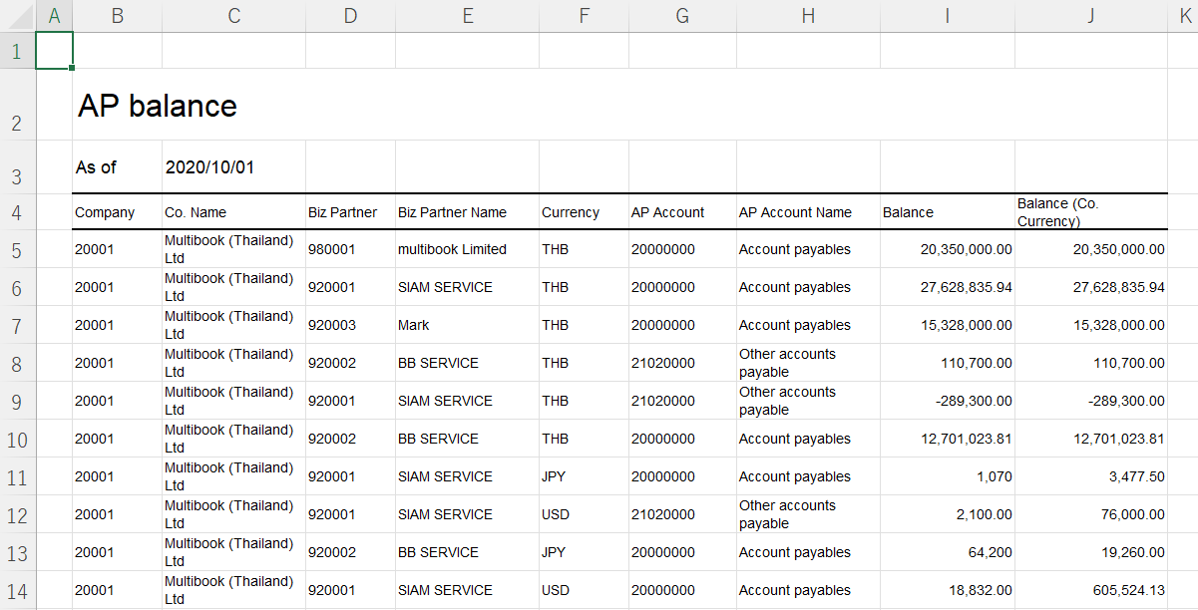Select the 18,832.00 USD balance cell
1198x610 pixels.
pyautogui.click(x=948, y=590)
